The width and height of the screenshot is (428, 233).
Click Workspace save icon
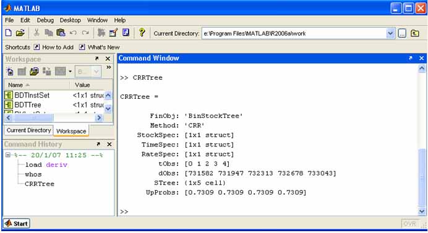tap(46, 72)
